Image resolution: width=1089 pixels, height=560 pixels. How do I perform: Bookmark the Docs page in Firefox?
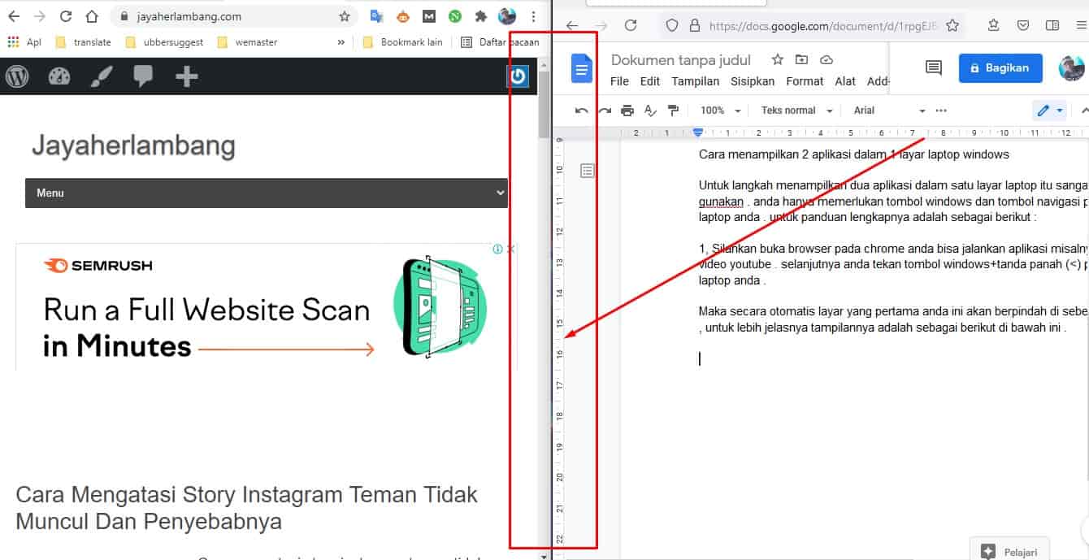tap(952, 26)
